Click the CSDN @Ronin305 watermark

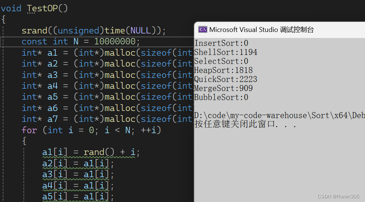[338, 196]
